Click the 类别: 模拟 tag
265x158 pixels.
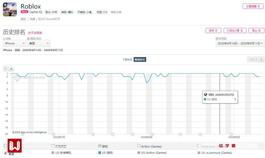click(x=67, y=12)
